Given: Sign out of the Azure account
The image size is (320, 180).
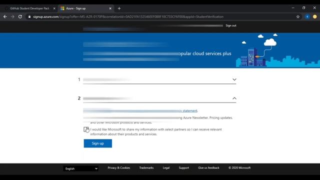Looking at the screenshot, I should 231,25.
